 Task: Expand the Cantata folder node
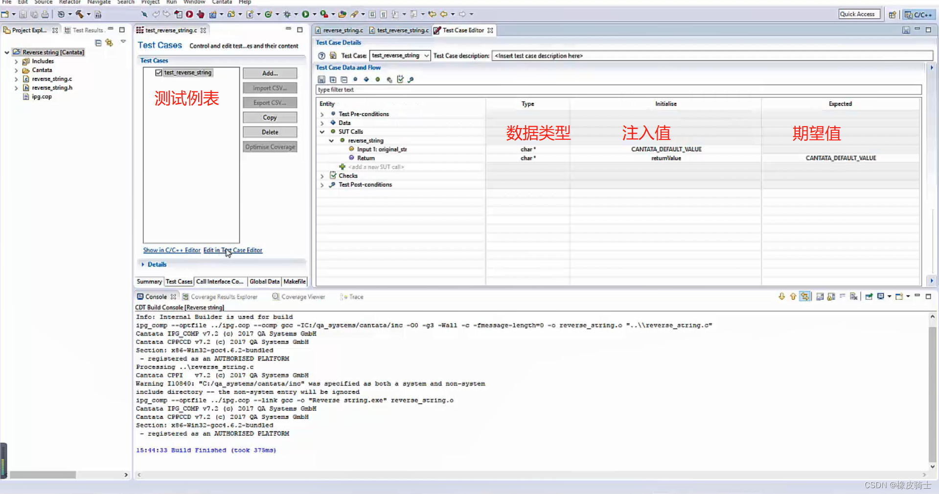point(16,70)
